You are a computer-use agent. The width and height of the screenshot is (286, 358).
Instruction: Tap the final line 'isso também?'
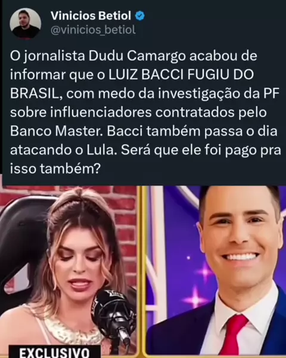click(x=55, y=169)
